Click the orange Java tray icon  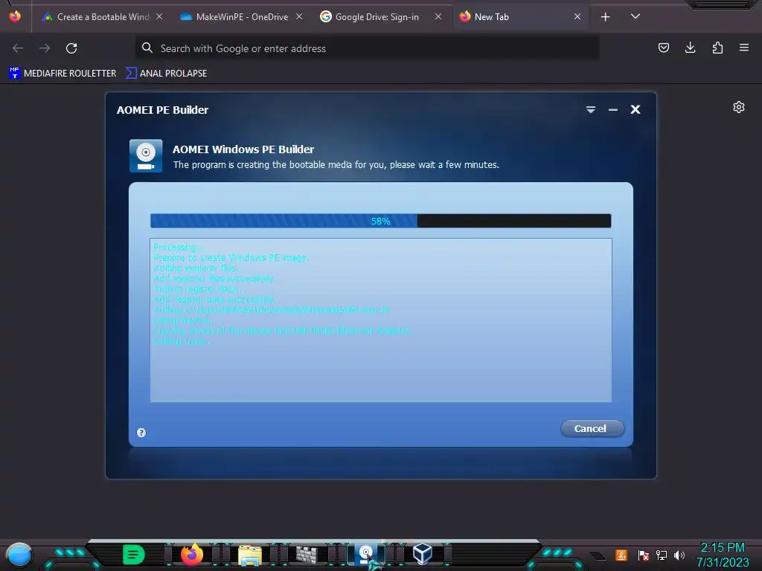(x=621, y=555)
